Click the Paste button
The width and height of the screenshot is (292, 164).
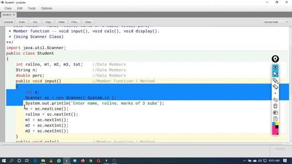62,22
